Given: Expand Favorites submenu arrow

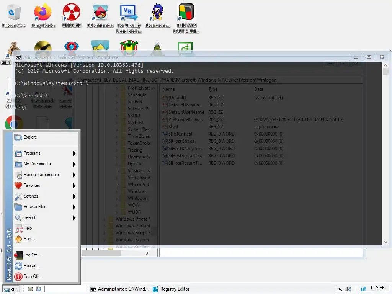Looking at the screenshot, I should click(x=74, y=186).
